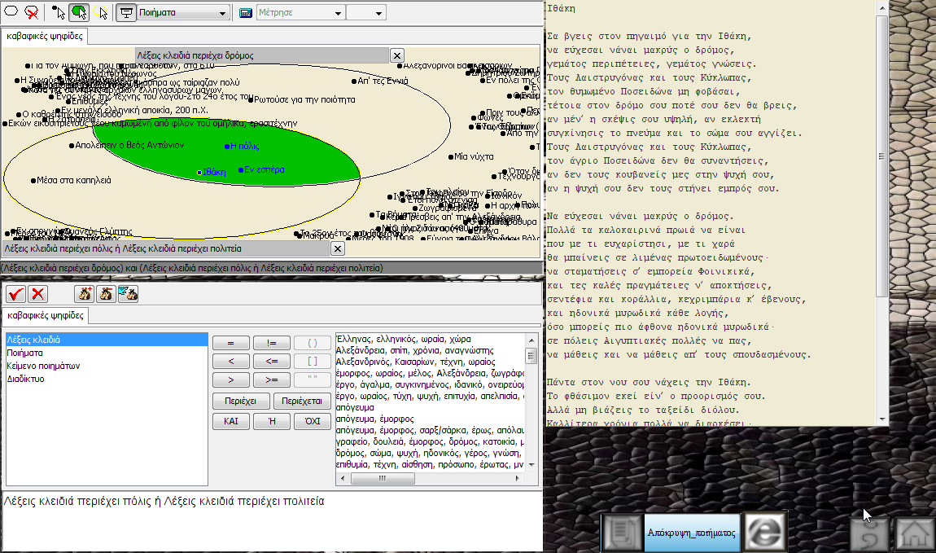Viewport: 936px width, 553px height.
Task: Pick the yellow ellipse selection pointer tool
Action: pos(101,12)
